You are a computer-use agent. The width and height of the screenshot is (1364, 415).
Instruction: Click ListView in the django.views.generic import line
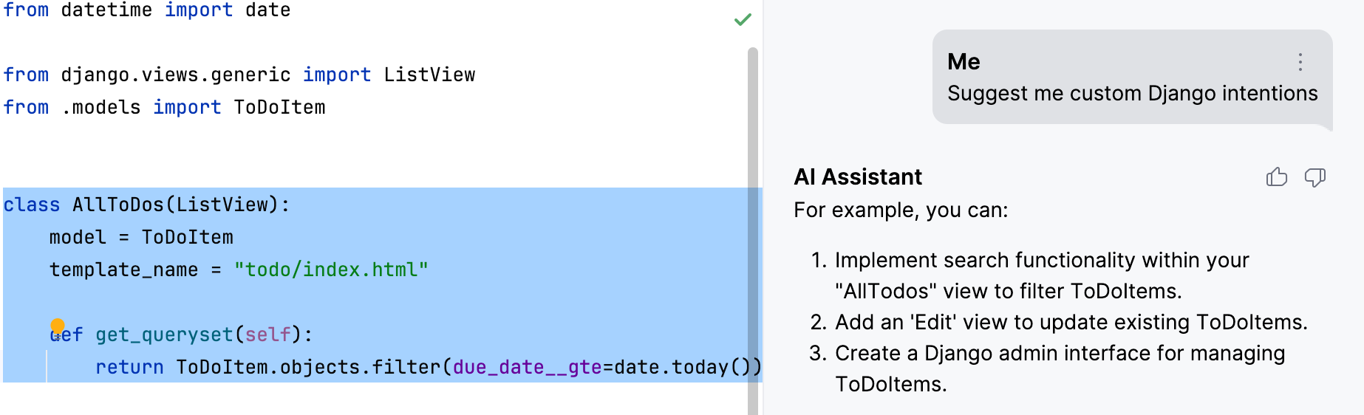coord(429,75)
